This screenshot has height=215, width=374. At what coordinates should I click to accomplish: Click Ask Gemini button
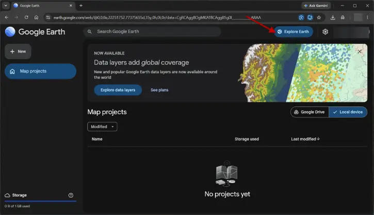click(x=316, y=6)
